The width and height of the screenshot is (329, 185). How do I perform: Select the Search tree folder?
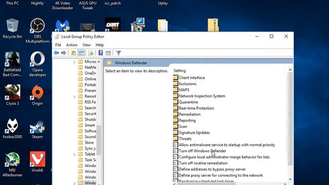click(87, 108)
